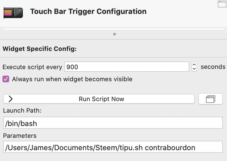Decrease the script interval with stepper down arrow

(194, 69)
